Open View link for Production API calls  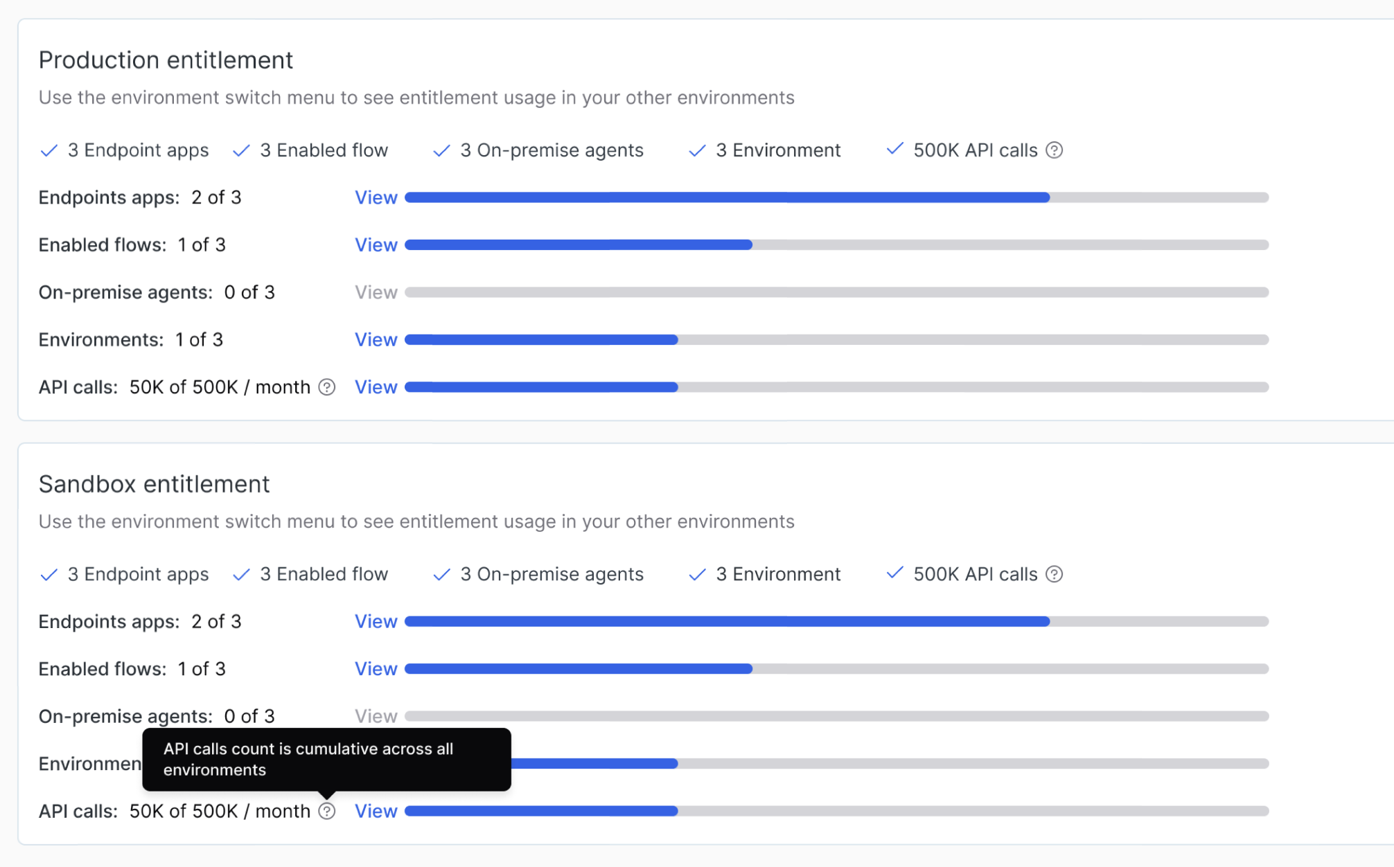click(376, 387)
